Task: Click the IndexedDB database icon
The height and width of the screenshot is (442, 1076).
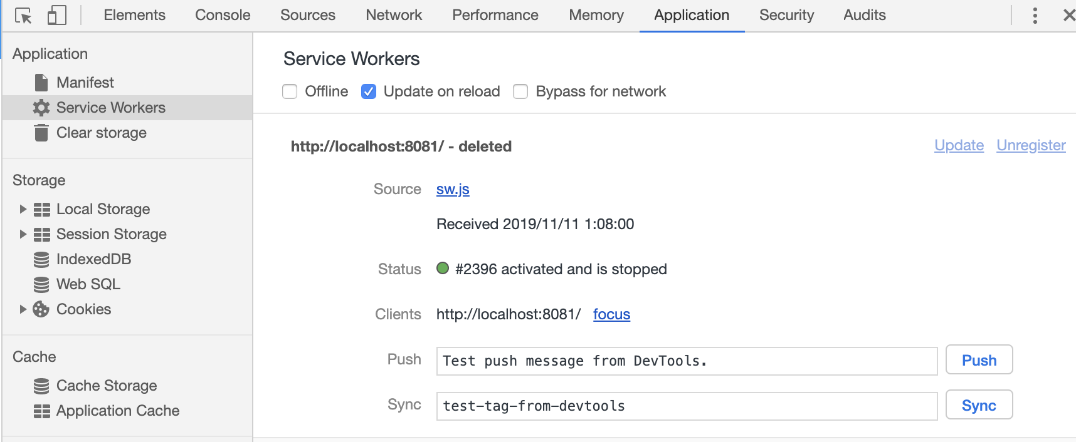Action: coord(41,259)
